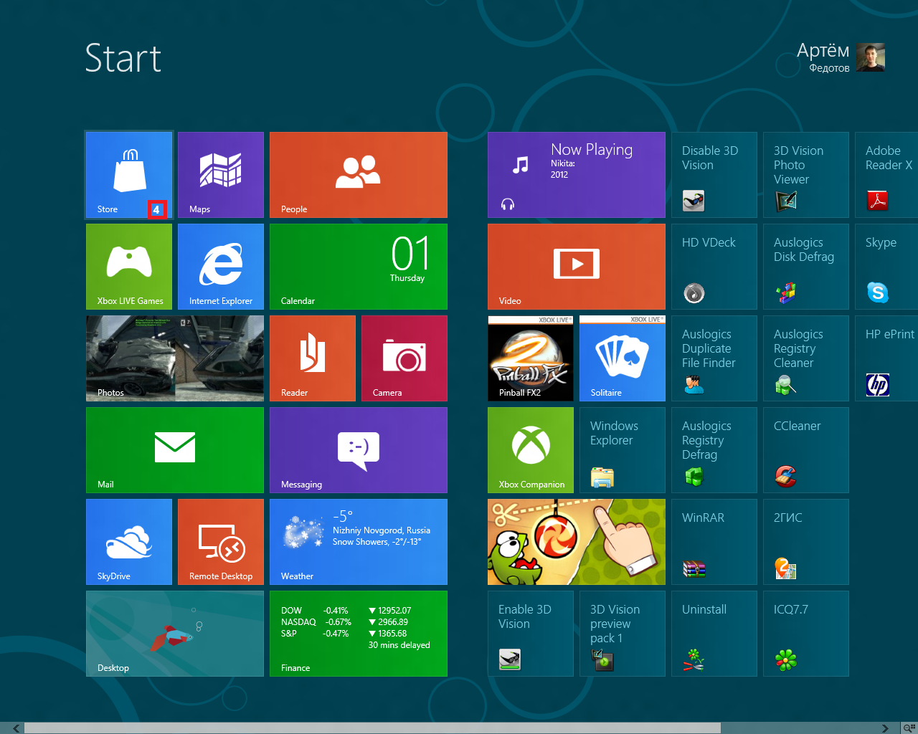Click the zoom-out button in bottom corner
The height and width of the screenshot is (734, 918).
coord(909,728)
